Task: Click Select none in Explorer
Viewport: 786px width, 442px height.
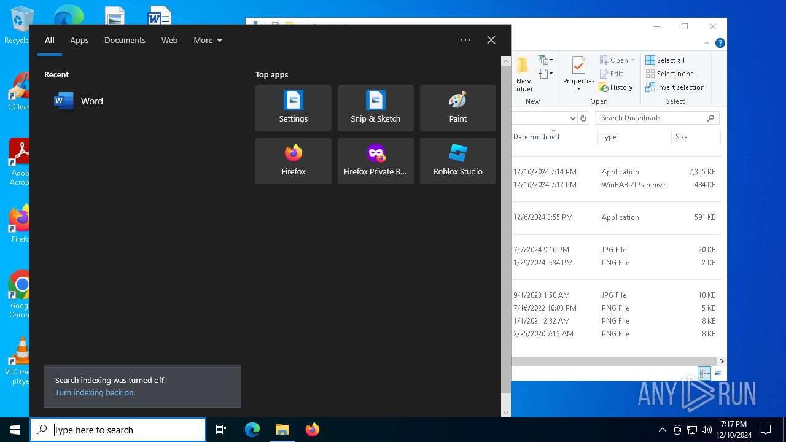Action: 669,74
